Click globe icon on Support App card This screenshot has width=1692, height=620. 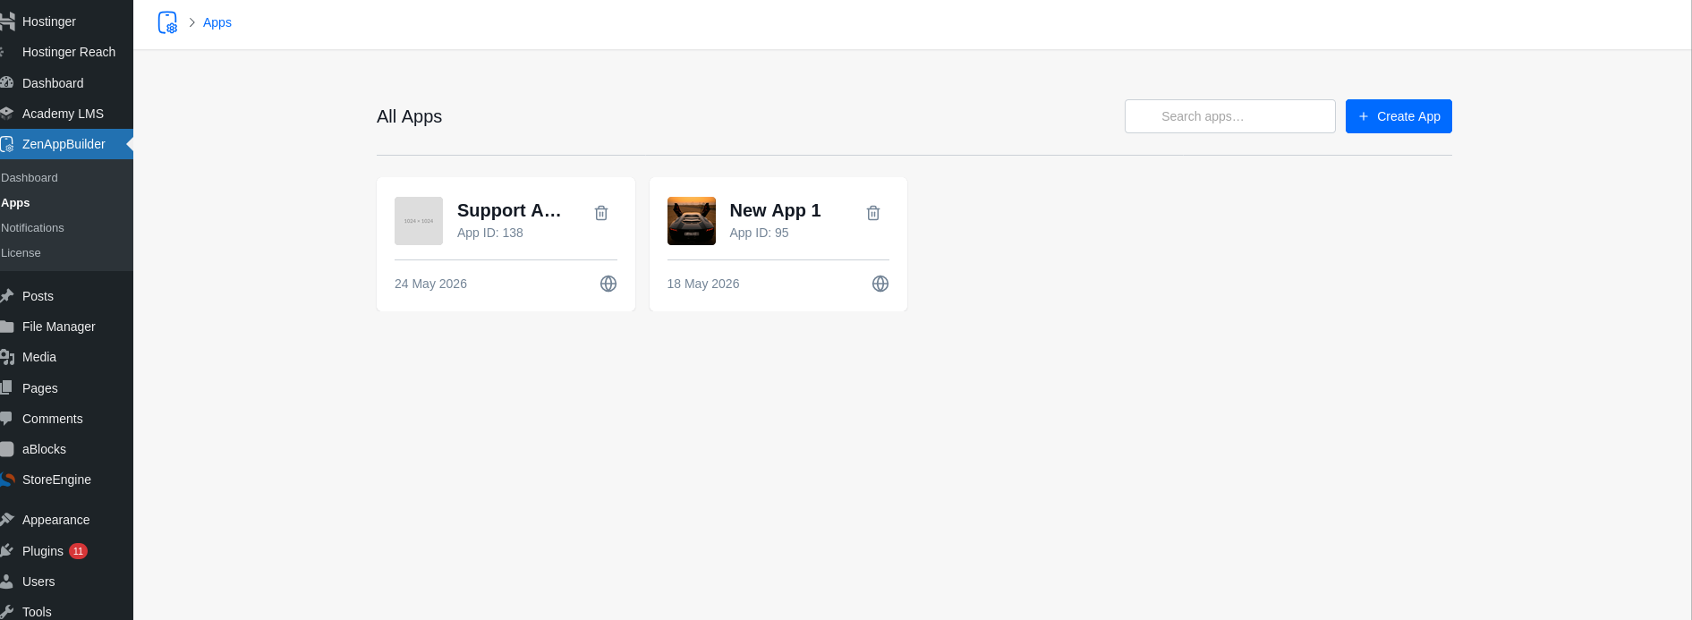click(x=608, y=284)
